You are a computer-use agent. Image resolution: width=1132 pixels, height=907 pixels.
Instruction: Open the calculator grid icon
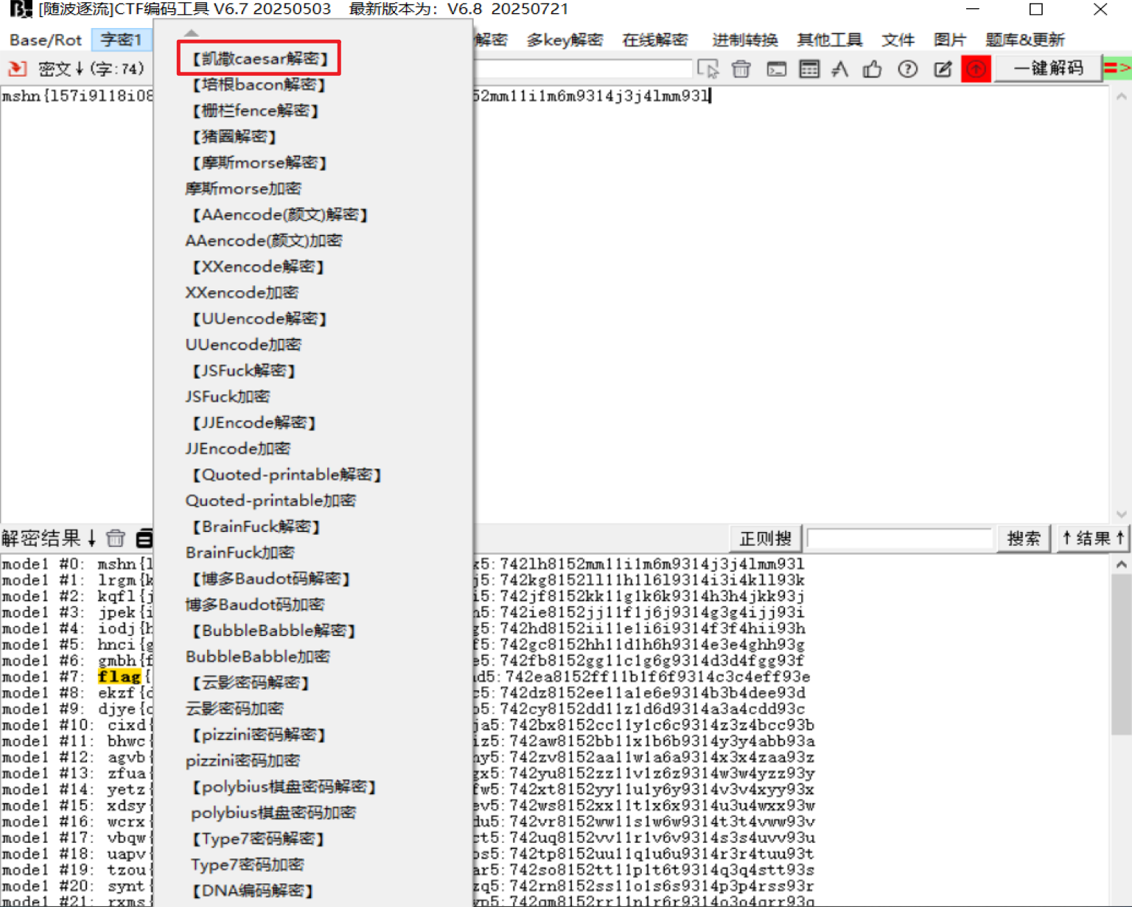[809, 69]
